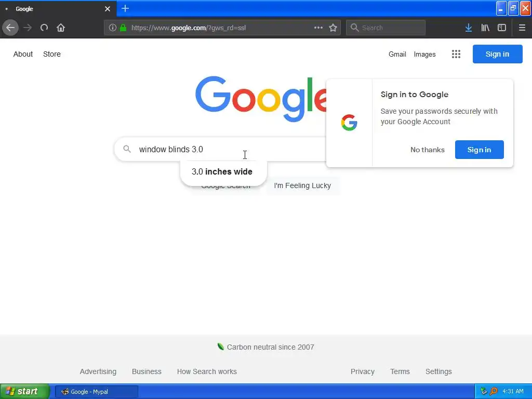Click I'm Feeling Lucky
532x399 pixels.
303,185
